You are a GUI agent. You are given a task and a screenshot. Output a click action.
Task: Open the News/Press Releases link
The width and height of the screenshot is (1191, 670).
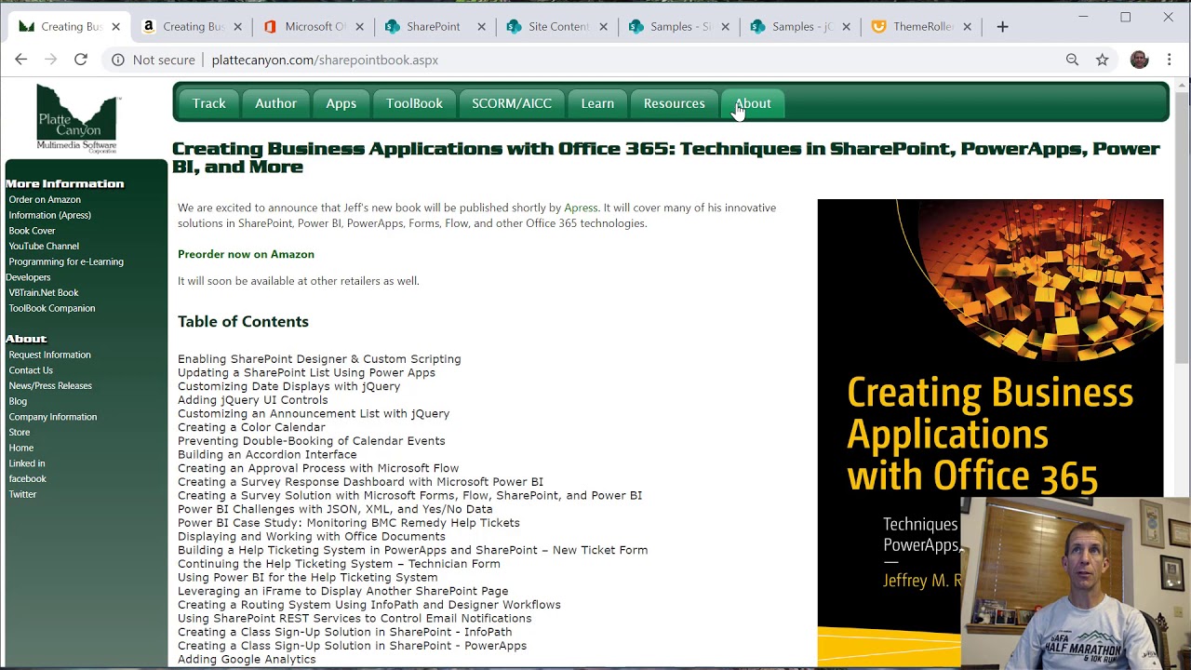pos(50,385)
